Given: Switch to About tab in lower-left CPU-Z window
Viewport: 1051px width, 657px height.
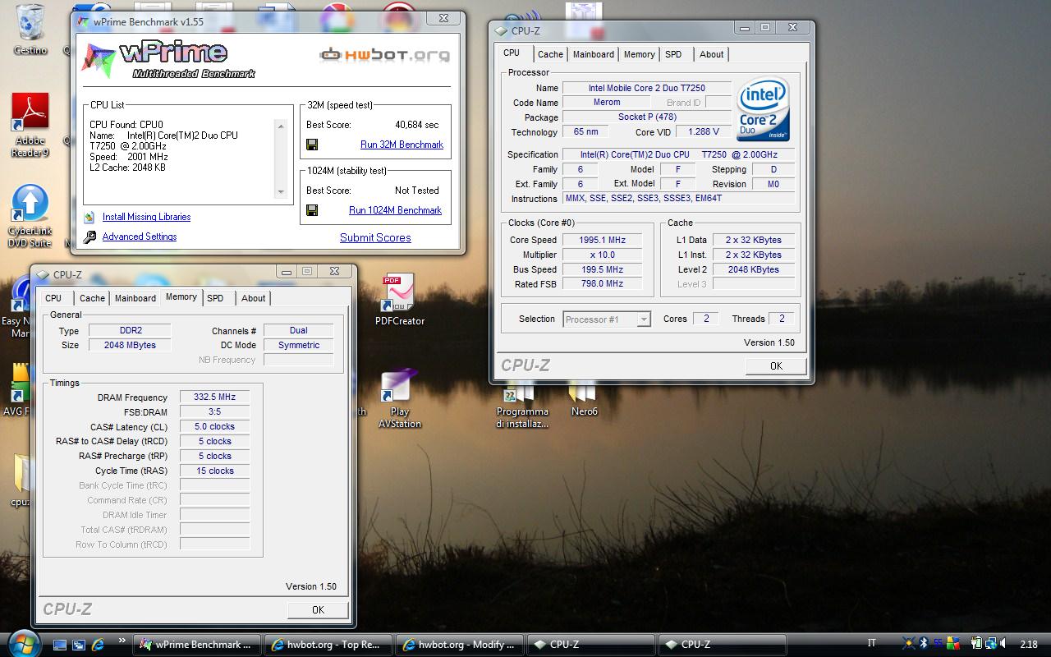Looking at the screenshot, I should tap(253, 298).
